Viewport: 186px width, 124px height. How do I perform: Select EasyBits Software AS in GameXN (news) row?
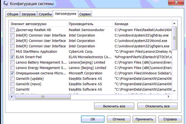tap(85, 84)
